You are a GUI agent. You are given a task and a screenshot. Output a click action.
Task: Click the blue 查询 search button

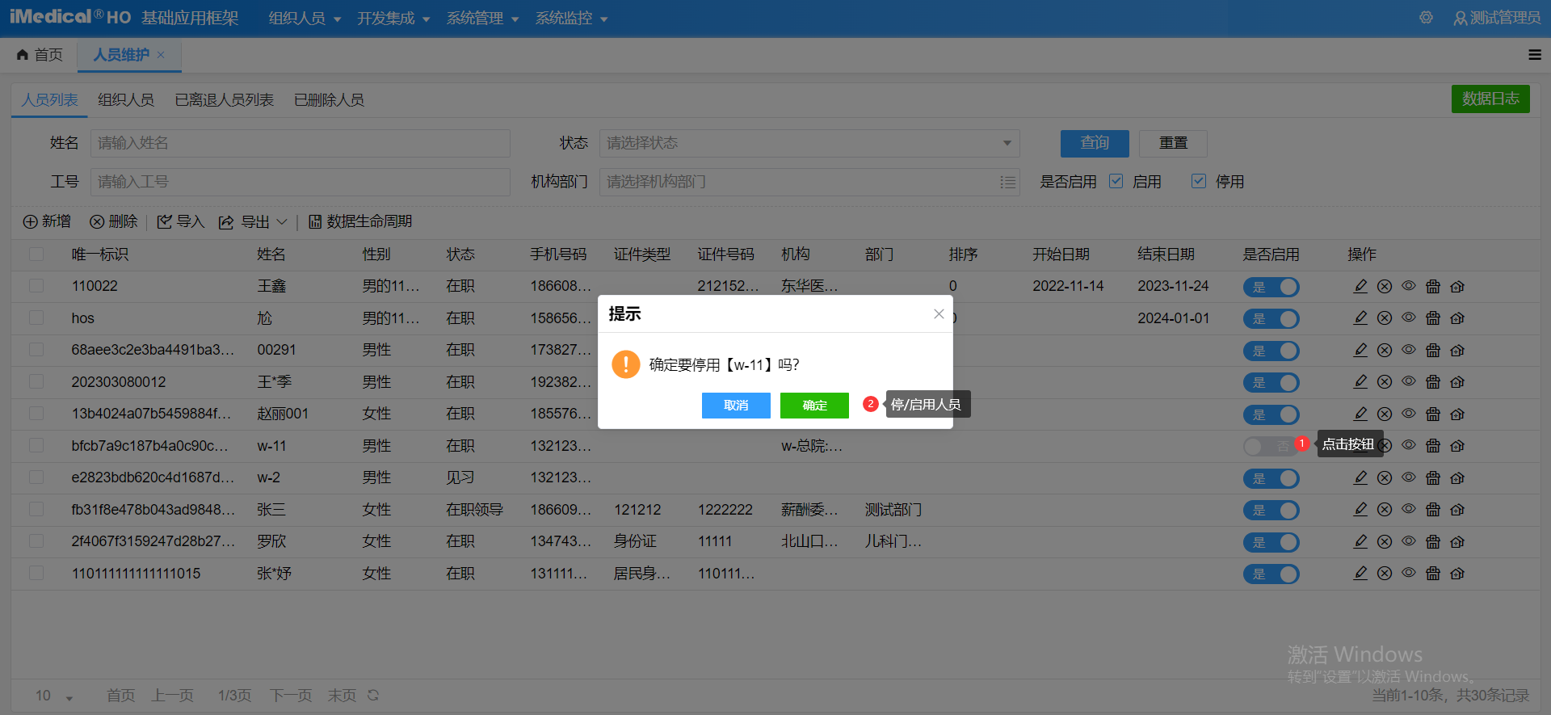coord(1095,143)
